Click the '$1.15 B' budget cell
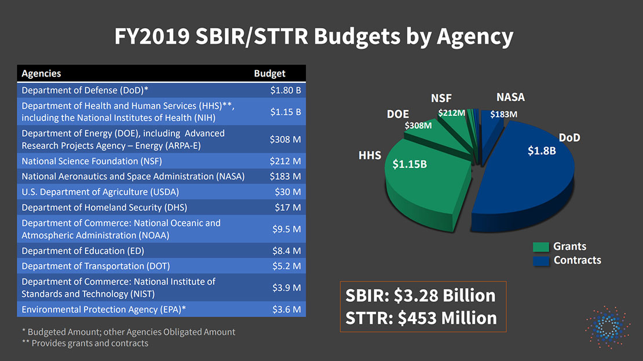 coord(286,112)
